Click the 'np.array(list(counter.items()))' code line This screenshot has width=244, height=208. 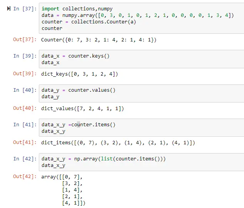point(104,159)
